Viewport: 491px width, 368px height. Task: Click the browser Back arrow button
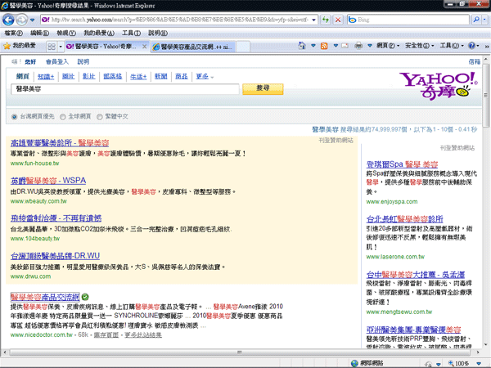tap(11, 17)
